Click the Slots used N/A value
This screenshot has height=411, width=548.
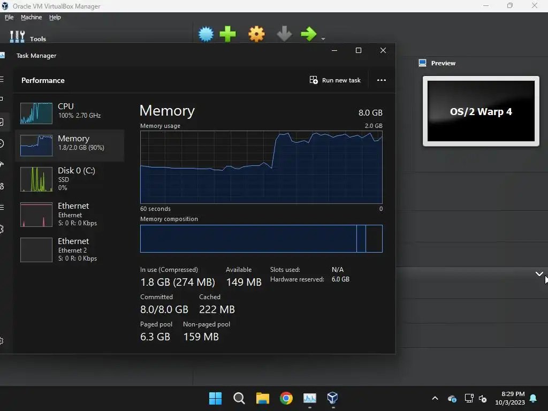(338, 270)
